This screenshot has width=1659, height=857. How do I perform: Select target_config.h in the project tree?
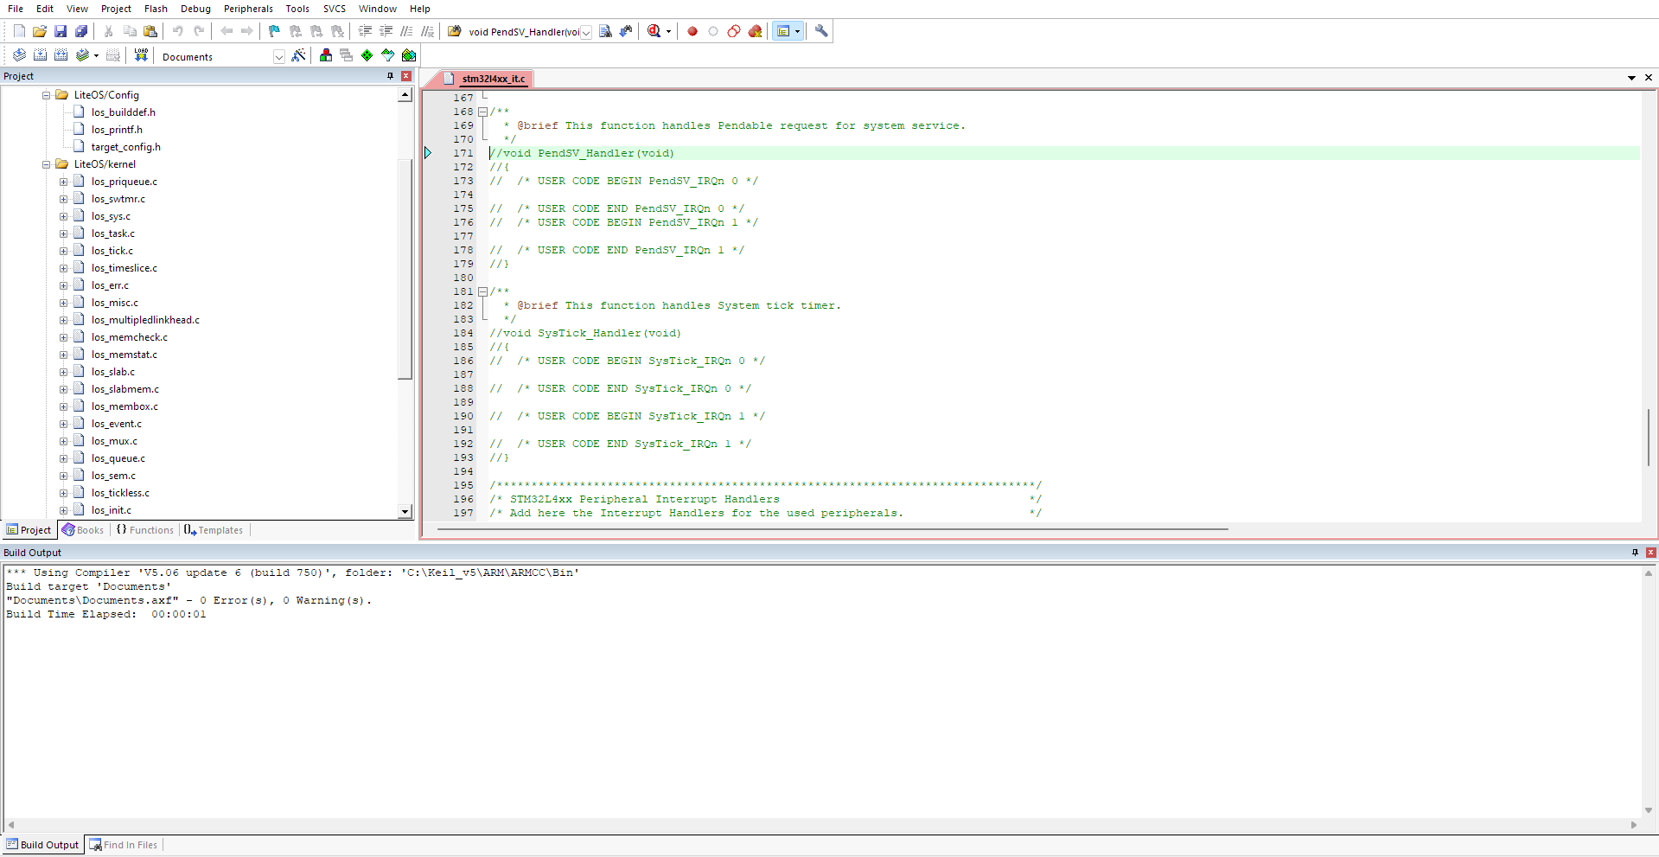coord(126,147)
